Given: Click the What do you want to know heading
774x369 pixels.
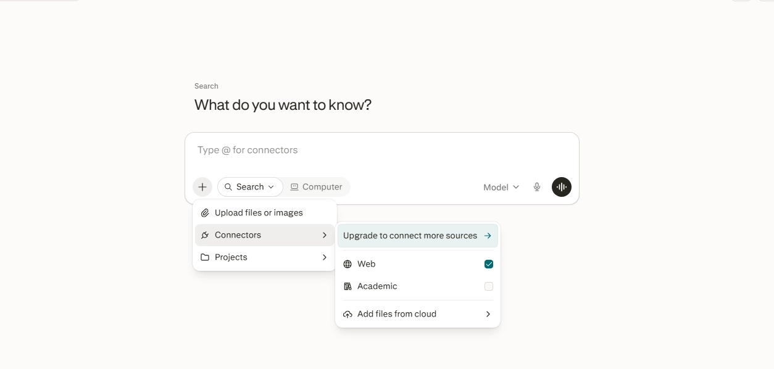Looking at the screenshot, I should pyautogui.click(x=283, y=105).
